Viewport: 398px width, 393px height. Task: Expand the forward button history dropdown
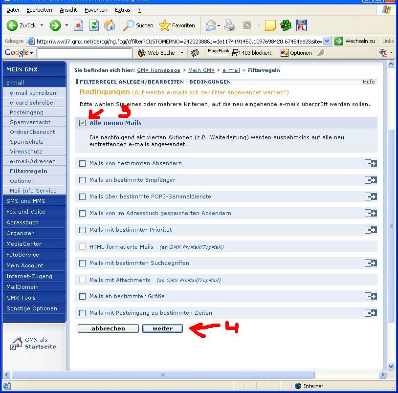[66, 25]
